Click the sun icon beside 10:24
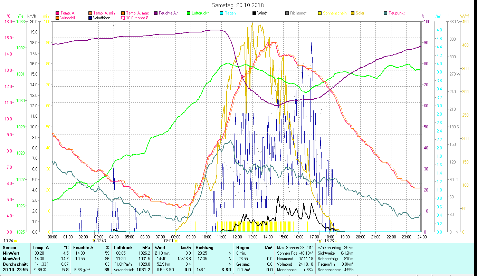 pos(16,241)
